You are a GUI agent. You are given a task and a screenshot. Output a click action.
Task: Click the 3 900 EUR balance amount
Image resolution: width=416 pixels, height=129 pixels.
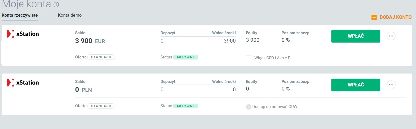pos(90,41)
